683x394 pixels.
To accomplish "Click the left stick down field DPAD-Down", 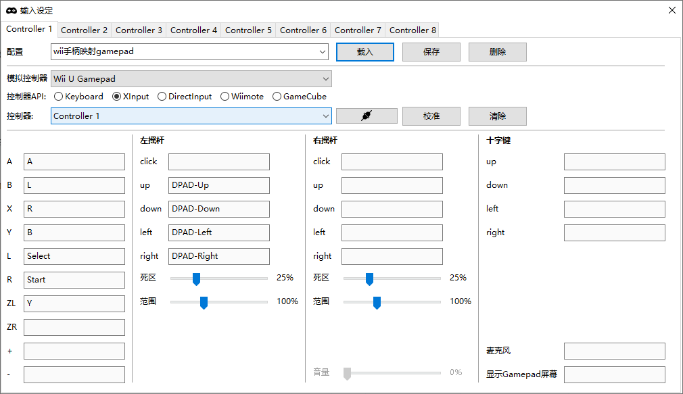I will 219,209.
